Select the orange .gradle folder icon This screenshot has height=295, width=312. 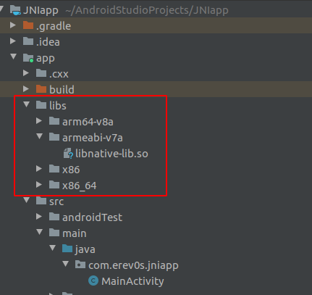28,25
